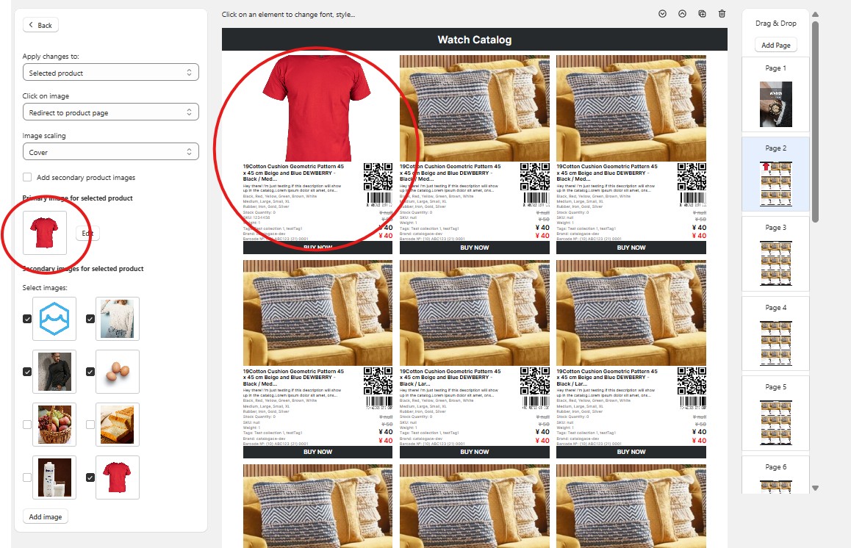Uncheck the blue hexagon logo image checkbox

(27, 319)
